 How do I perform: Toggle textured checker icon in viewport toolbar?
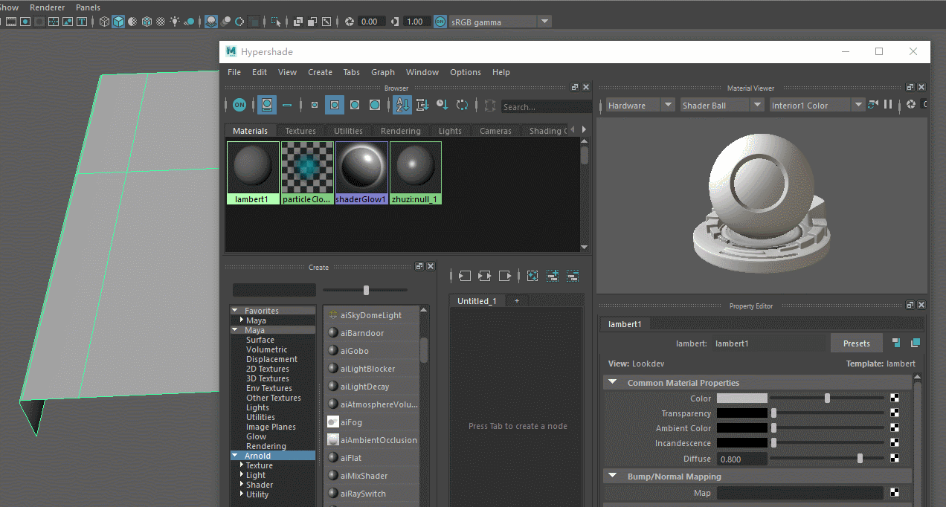tap(161, 22)
